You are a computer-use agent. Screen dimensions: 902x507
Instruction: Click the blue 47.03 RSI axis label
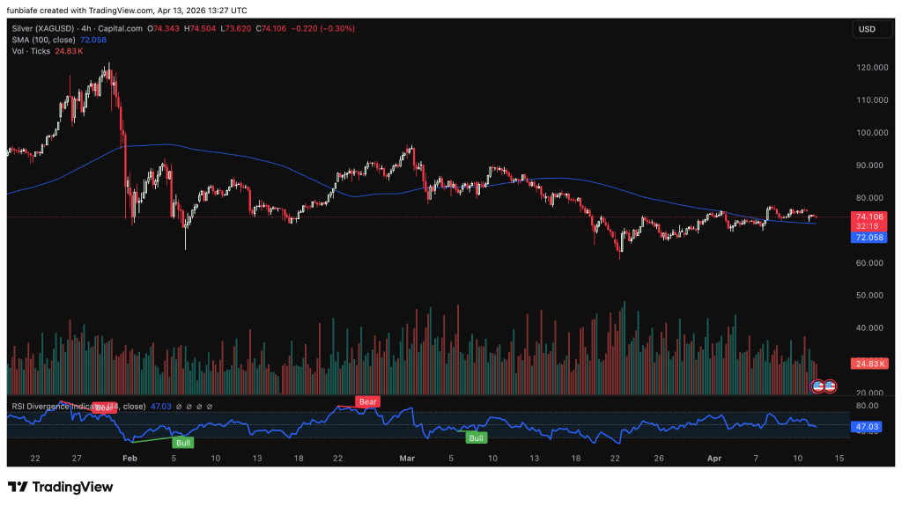click(867, 427)
